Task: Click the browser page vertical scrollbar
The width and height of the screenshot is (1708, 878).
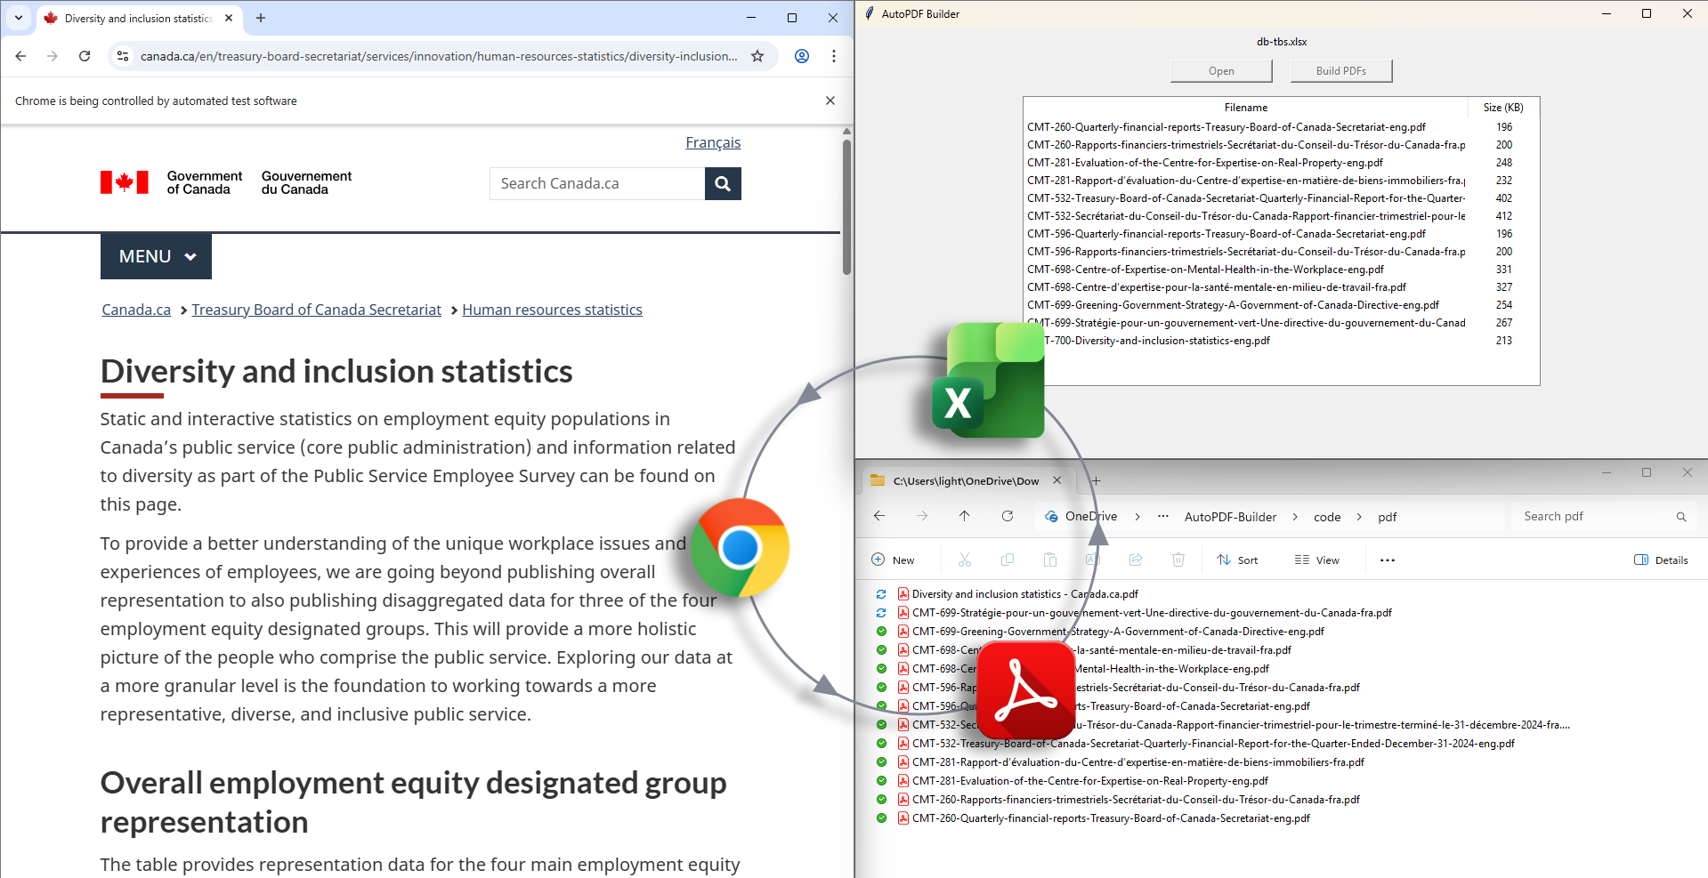Action: click(846, 205)
